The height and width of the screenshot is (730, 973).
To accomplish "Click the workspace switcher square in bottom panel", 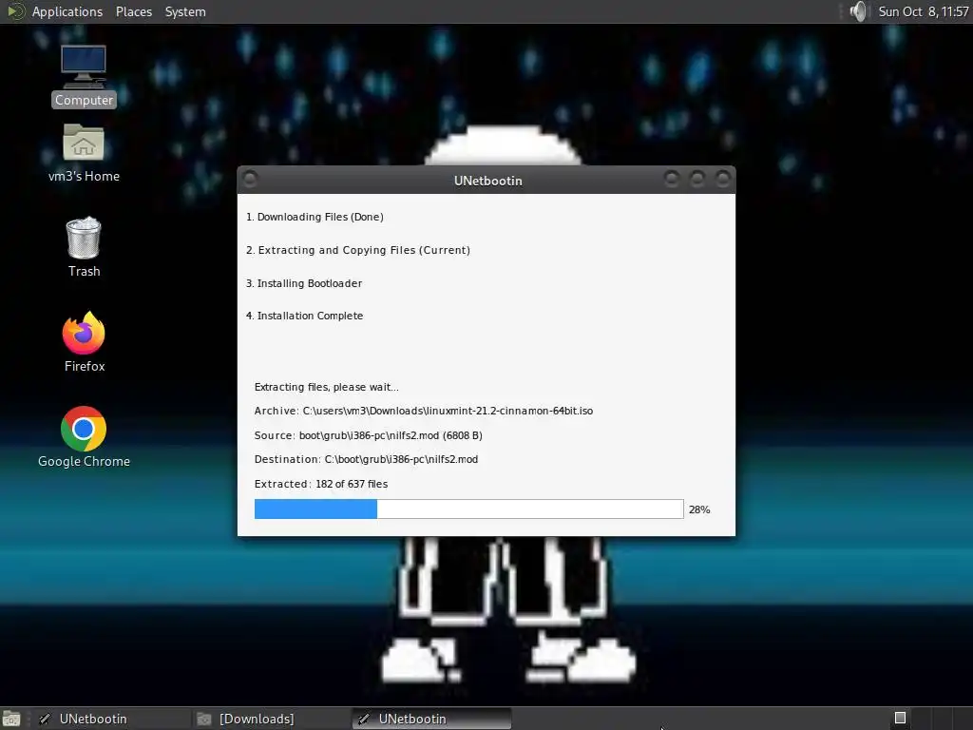I will click(900, 719).
